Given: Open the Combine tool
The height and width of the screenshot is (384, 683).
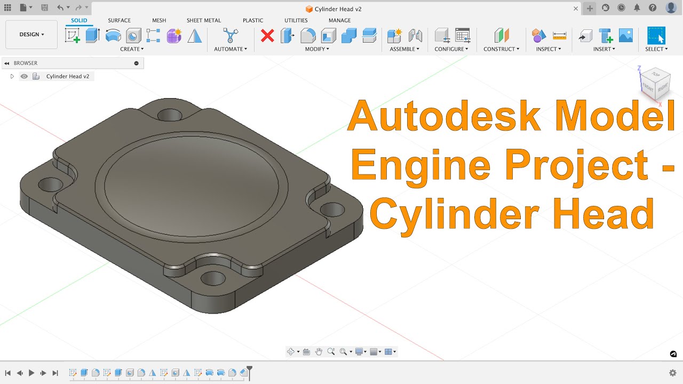Looking at the screenshot, I should [349, 36].
